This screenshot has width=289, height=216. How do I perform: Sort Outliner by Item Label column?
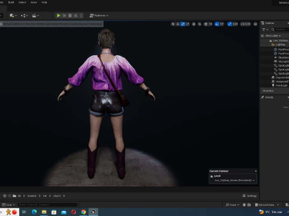click(x=273, y=36)
